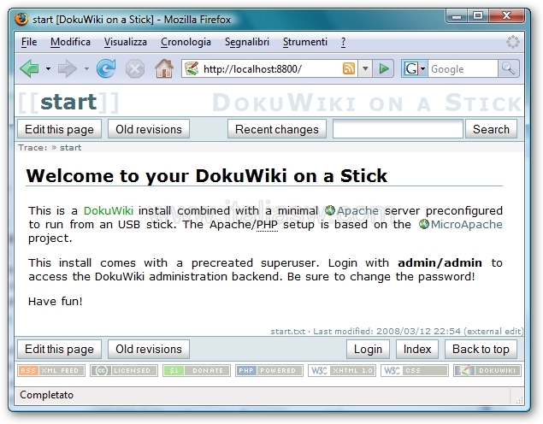The height and width of the screenshot is (424, 543).
Task: Expand the address bar URL history dropdown
Action: 365,68
